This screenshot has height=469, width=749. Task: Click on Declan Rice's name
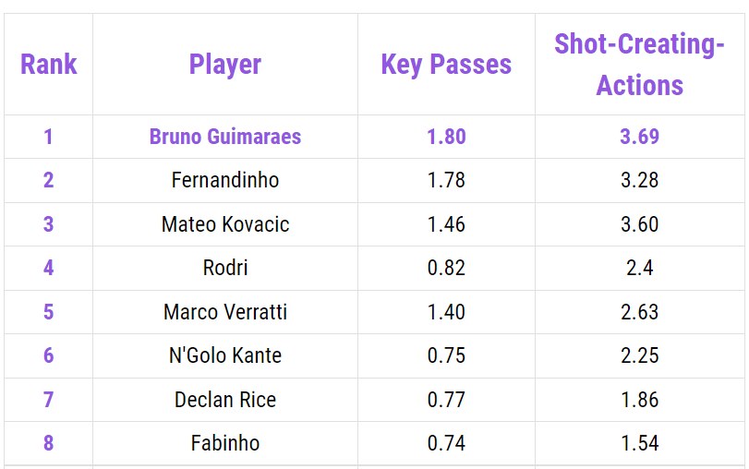click(225, 400)
